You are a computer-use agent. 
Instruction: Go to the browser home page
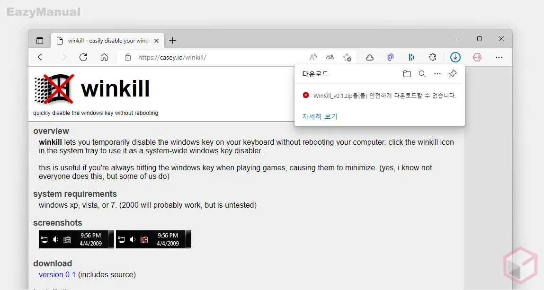click(104, 57)
